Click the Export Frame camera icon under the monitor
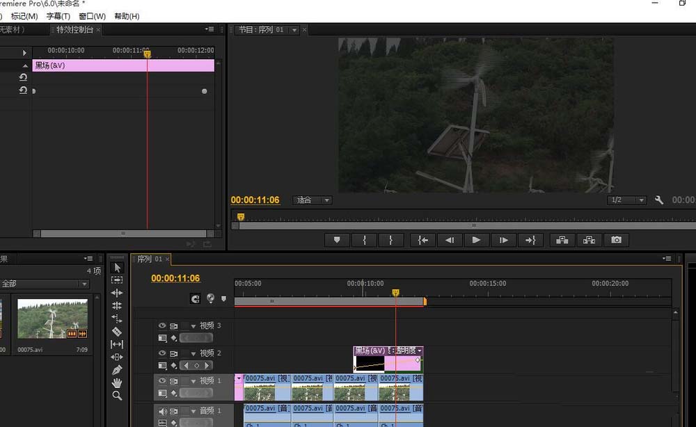Image resolution: width=696 pixels, height=427 pixels. (x=615, y=240)
